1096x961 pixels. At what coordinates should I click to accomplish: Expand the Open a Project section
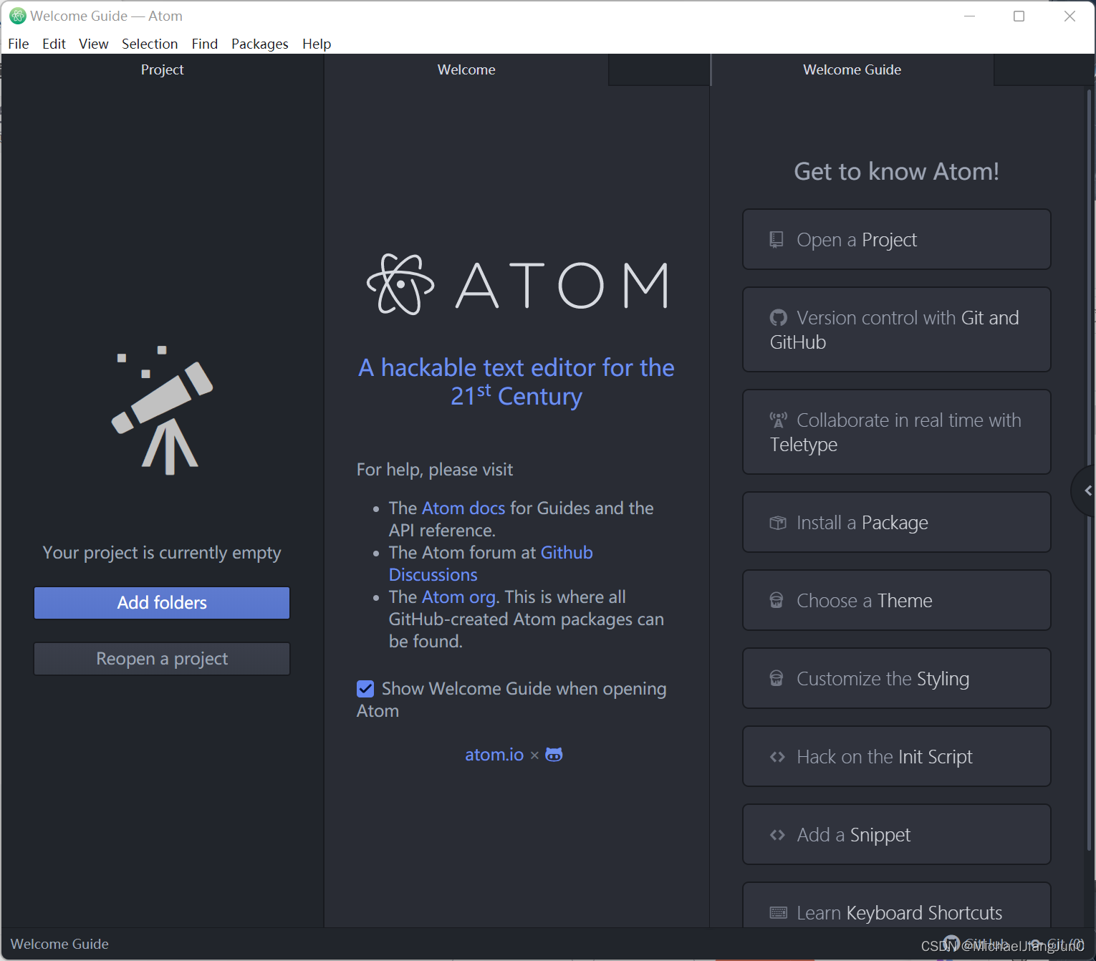pyautogui.click(x=897, y=239)
